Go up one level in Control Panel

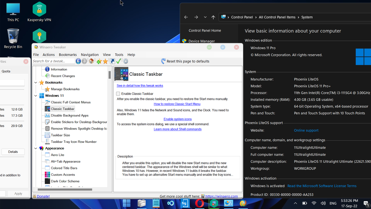point(213,17)
